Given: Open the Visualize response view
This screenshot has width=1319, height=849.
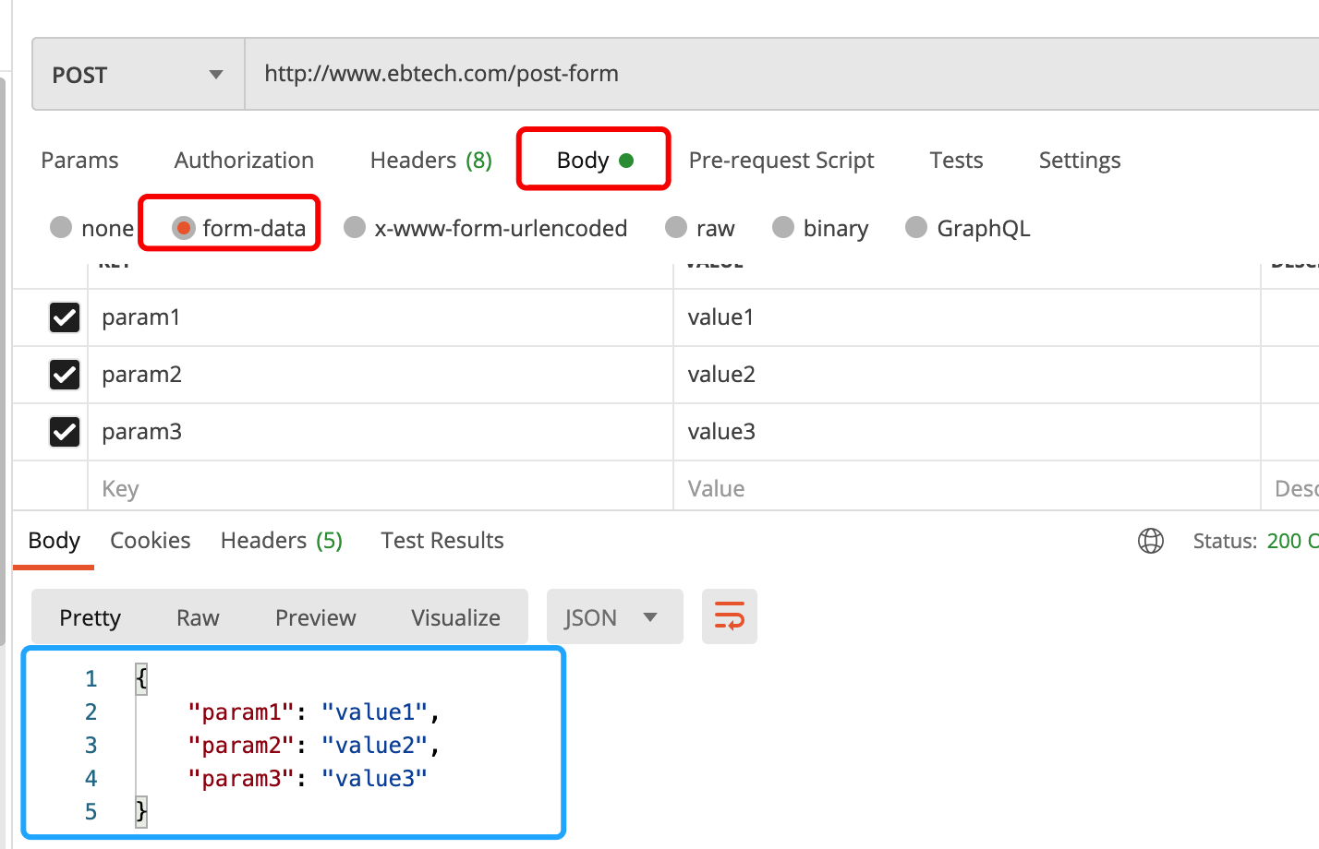Looking at the screenshot, I should click(455, 617).
